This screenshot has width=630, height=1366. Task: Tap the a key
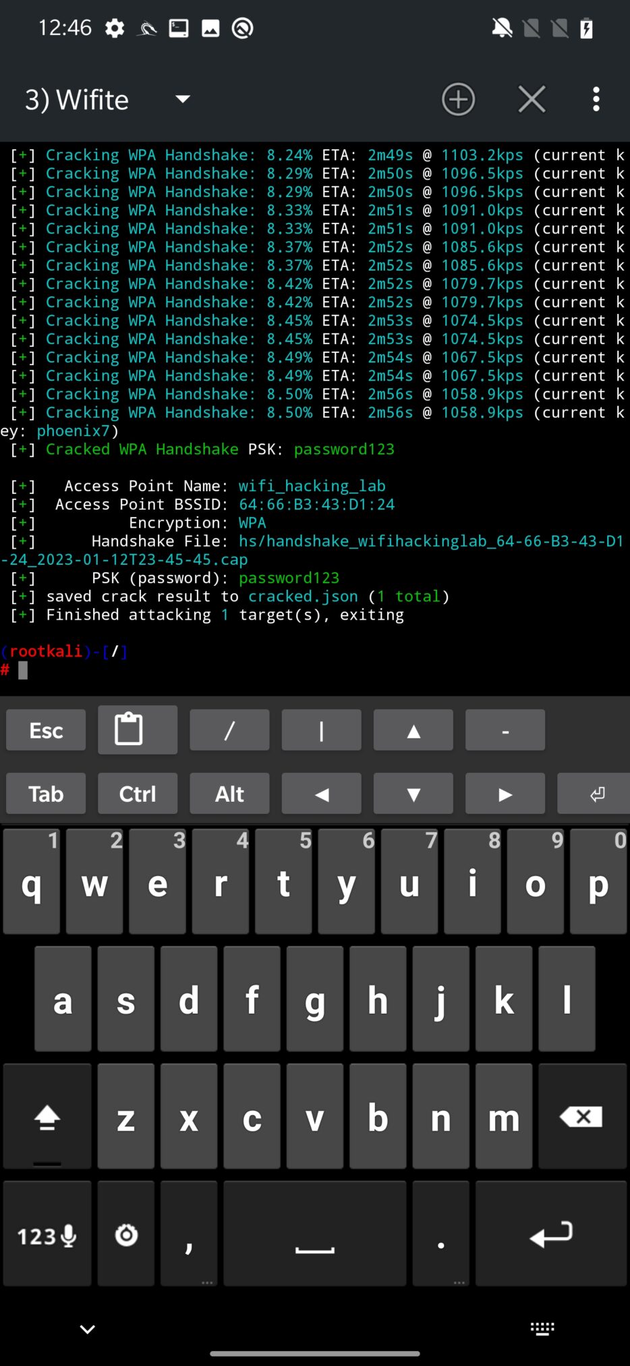(x=63, y=999)
